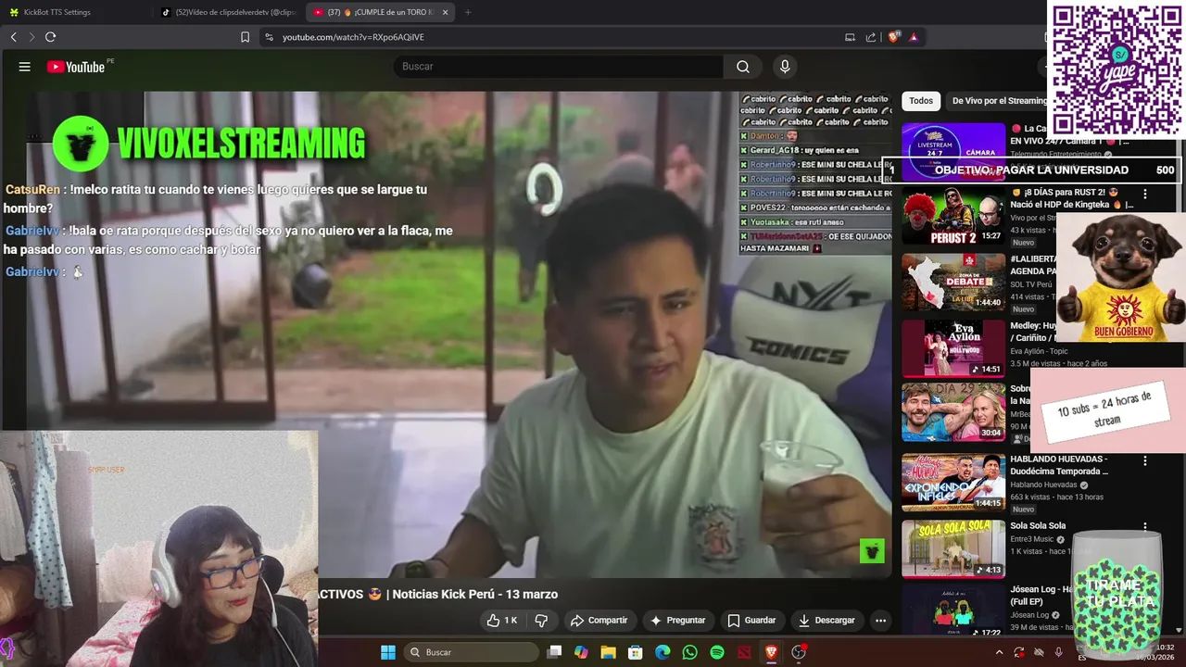Select the Todos filter chip

(x=921, y=101)
